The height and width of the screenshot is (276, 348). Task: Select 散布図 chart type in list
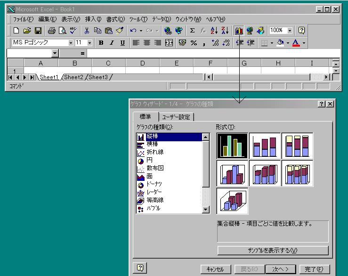click(155, 168)
